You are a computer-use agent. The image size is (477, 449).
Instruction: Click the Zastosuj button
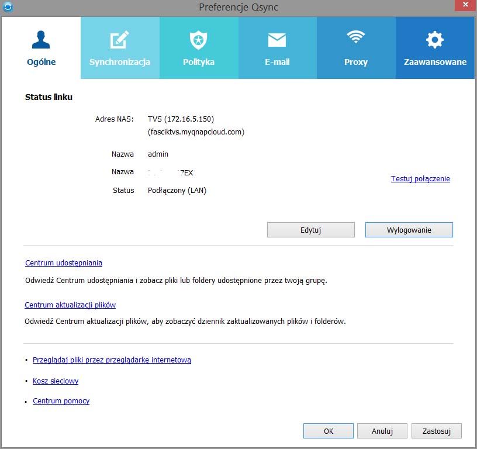tap(436, 431)
